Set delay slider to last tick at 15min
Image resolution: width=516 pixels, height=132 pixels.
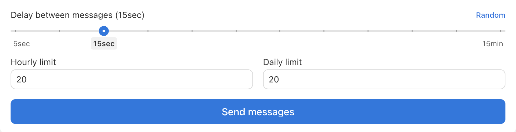coord(500,31)
